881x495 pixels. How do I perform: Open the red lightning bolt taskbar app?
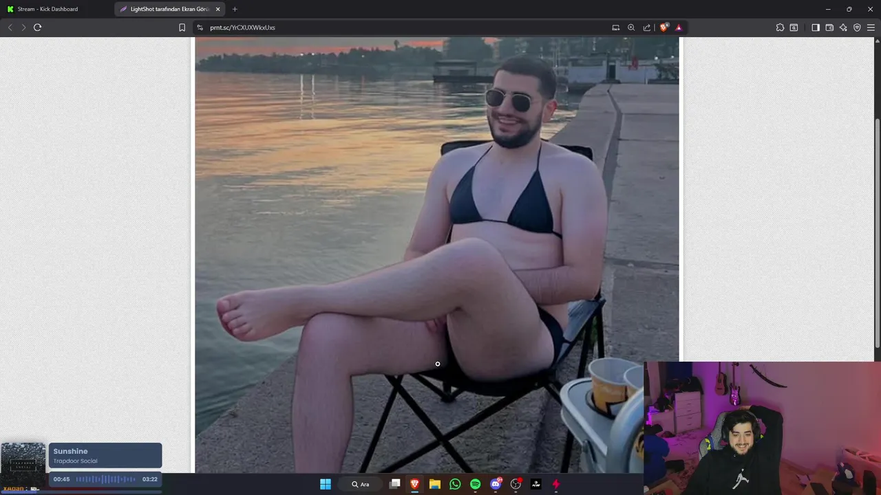tap(556, 484)
